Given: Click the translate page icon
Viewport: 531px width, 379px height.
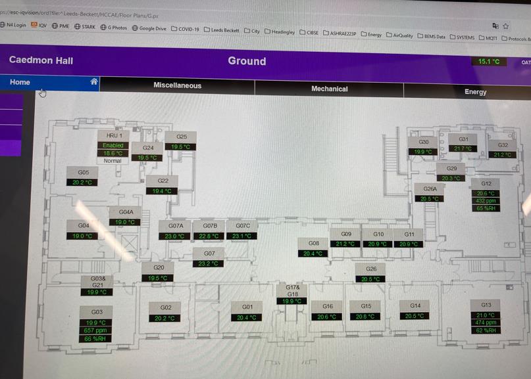Looking at the screenshot, I should coord(495,26).
